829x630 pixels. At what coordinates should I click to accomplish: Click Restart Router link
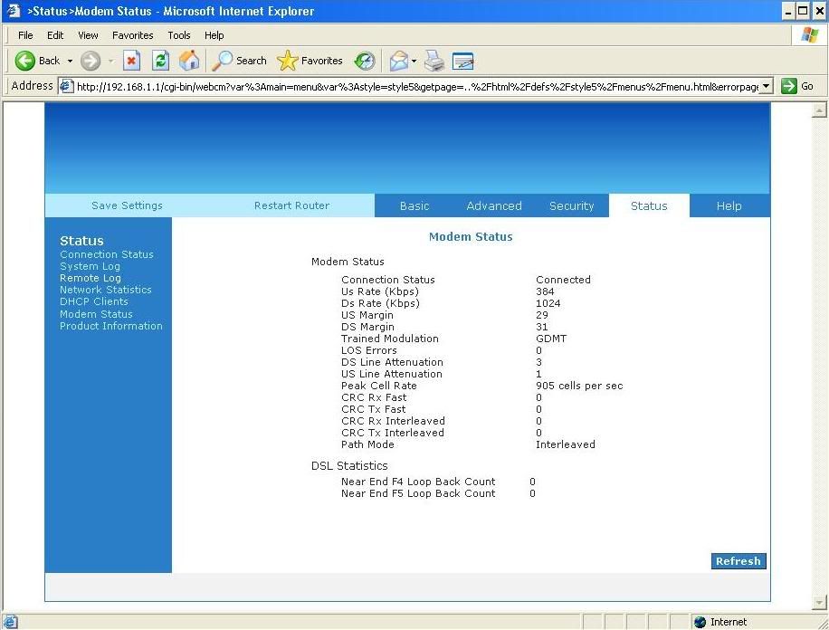pyautogui.click(x=291, y=205)
